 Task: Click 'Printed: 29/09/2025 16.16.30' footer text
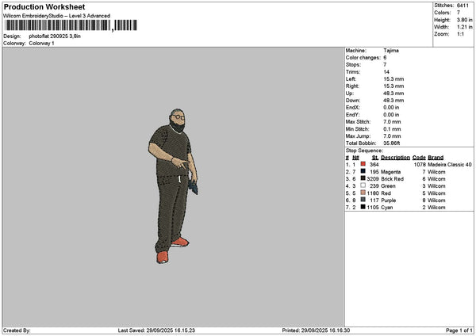coord(316,330)
